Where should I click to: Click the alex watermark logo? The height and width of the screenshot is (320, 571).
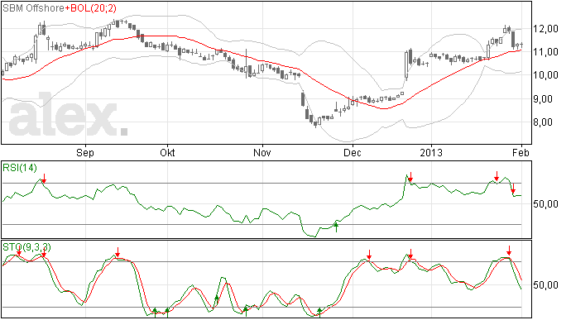click(68, 115)
